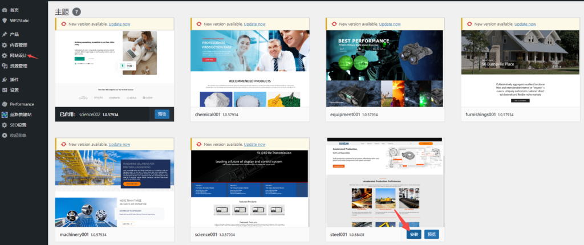Collapse the sidebar with 收起菜单
The height and width of the screenshot is (245, 584).
coord(18,135)
